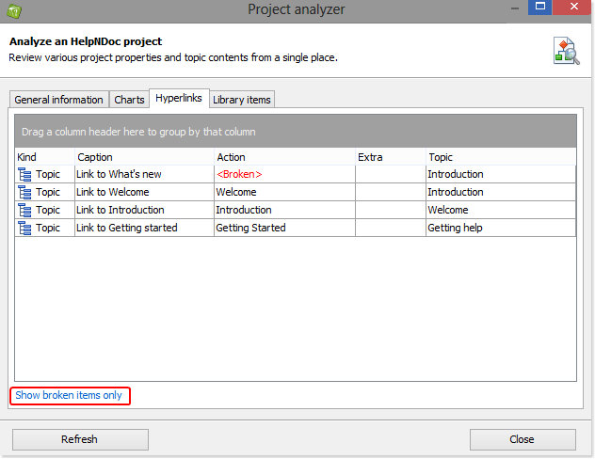Close window with the red X button

(x=573, y=7)
